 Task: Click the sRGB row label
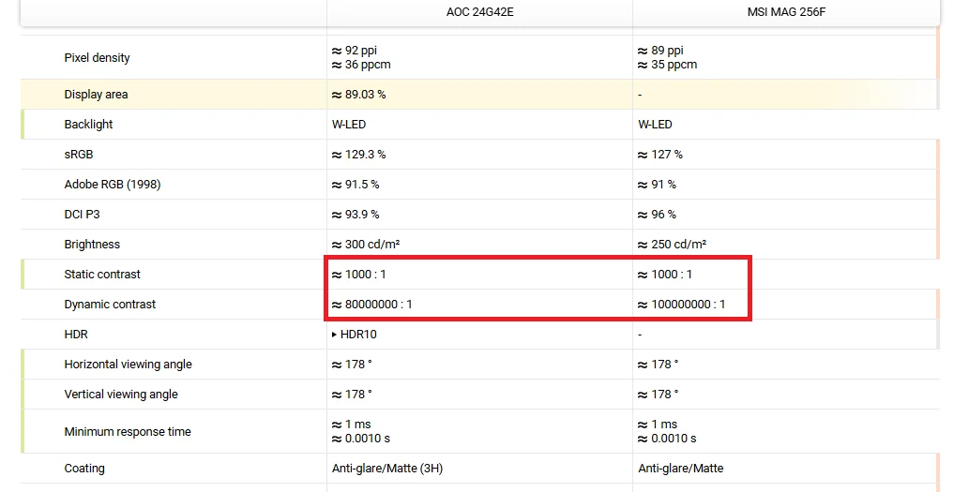click(x=79, y=155)
